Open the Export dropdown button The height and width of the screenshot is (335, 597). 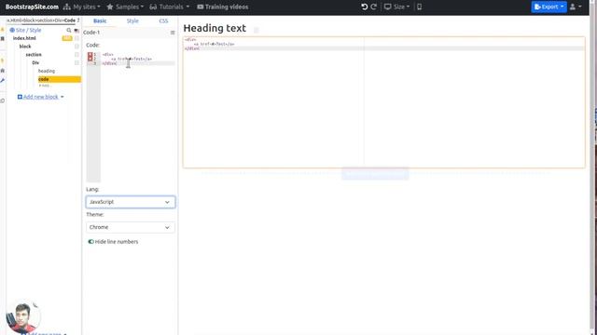tap(549, 7)
